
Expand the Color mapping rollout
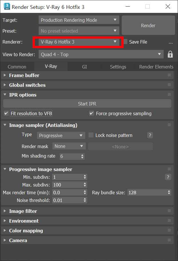click(5, 231)
